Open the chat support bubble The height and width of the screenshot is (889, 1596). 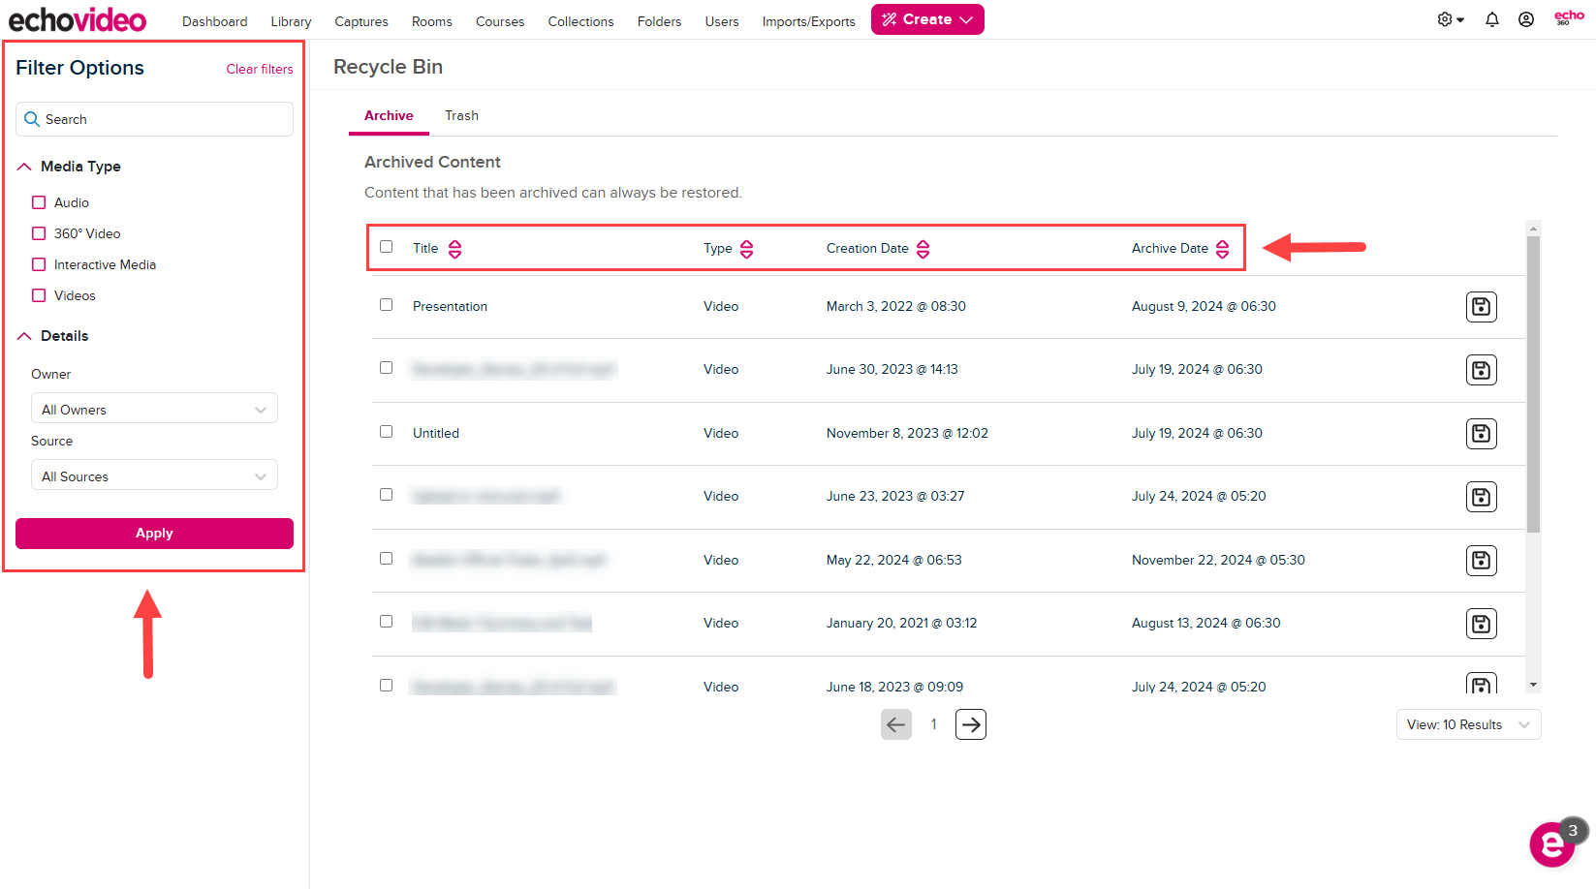pyautogui.click(x=1552, y=843)
